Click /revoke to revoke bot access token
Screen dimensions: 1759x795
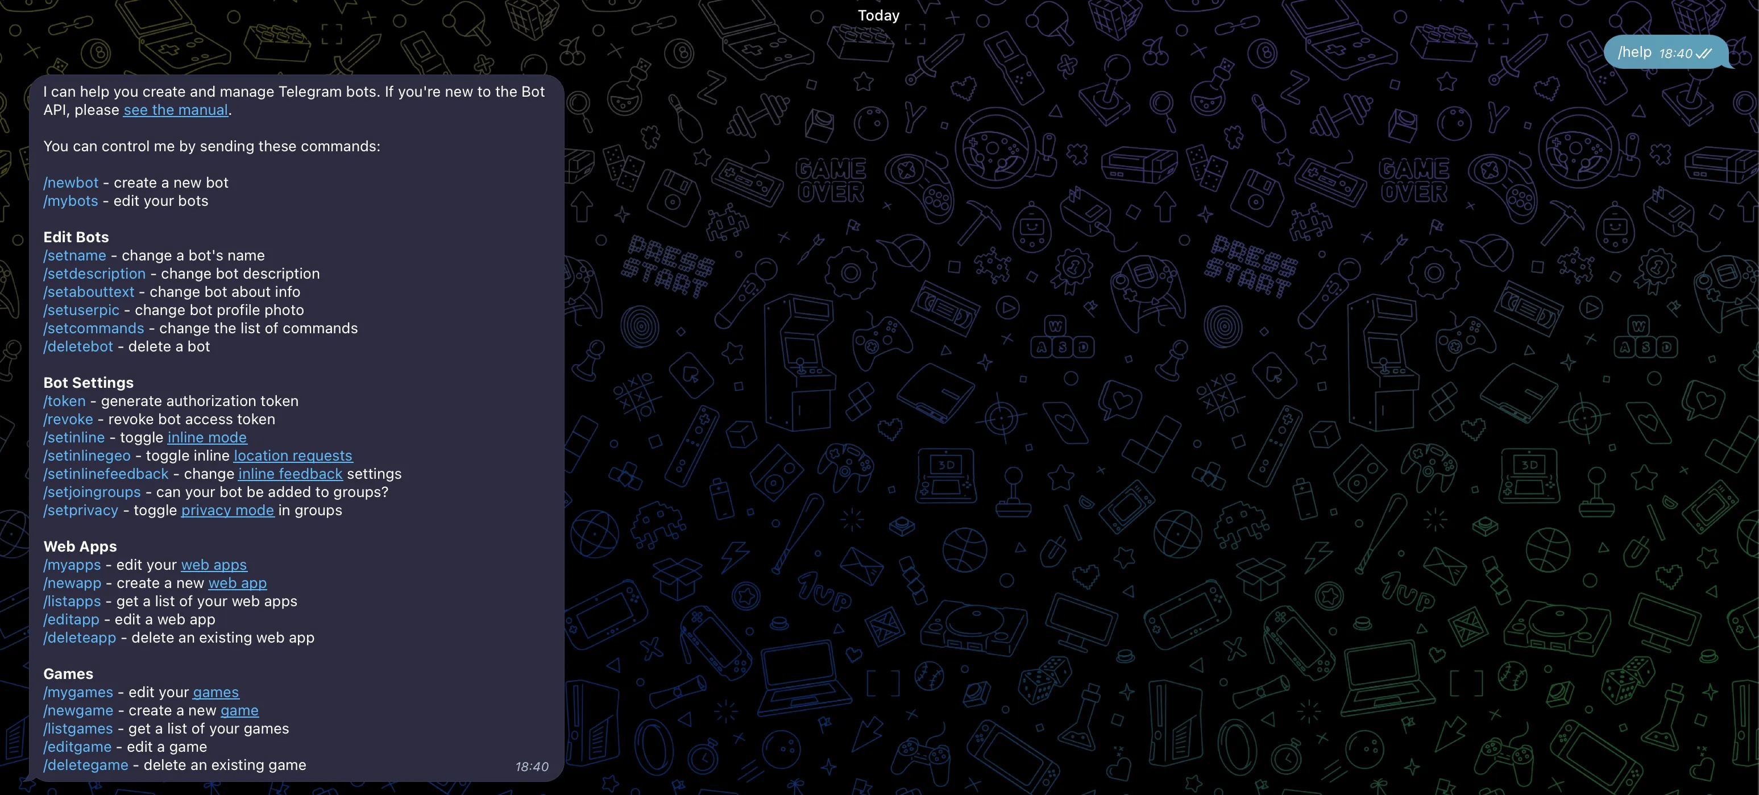click(x=68, y=419)
